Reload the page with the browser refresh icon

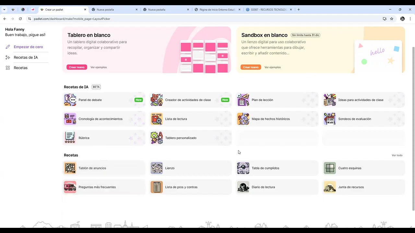tap(20, 19)
